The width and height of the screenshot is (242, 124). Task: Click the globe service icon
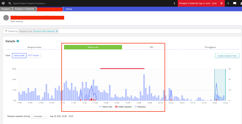(6, 18)
